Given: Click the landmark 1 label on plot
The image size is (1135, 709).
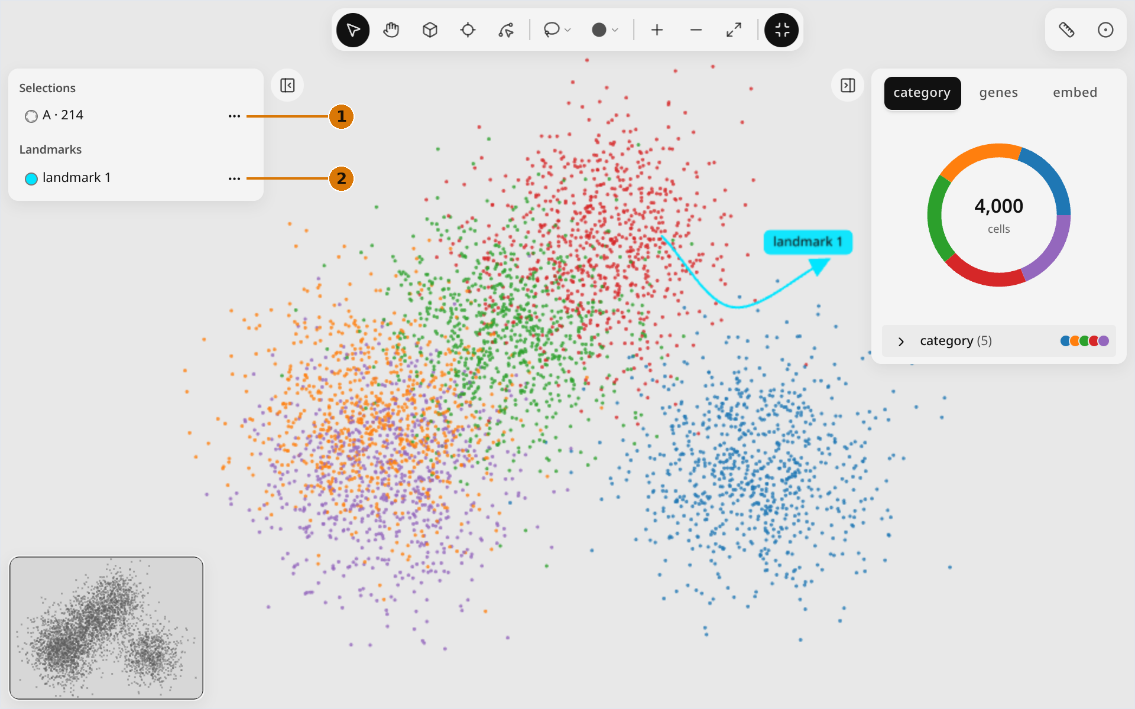Looking at the screenshot, I should [x=808, y=242].
